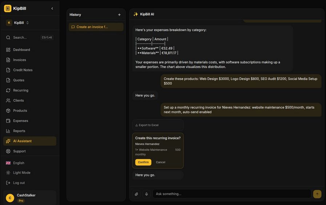Image resolution: width=326 pixels, height=205 pixels.
Task: Cancel the recurring invoice creation
Action: (161, 162)
